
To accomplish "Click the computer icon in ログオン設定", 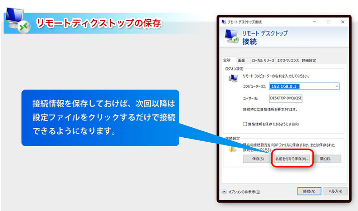I will 233,78.
